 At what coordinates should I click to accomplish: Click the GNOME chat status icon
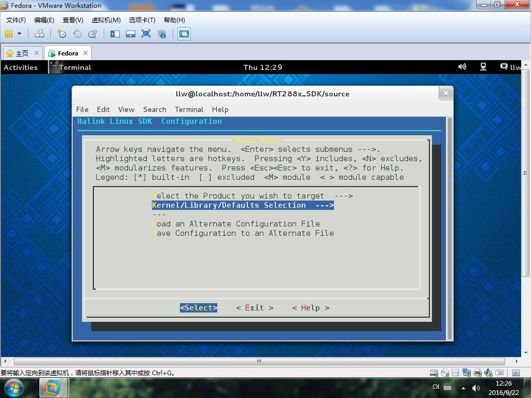click(x=504, y=66)
